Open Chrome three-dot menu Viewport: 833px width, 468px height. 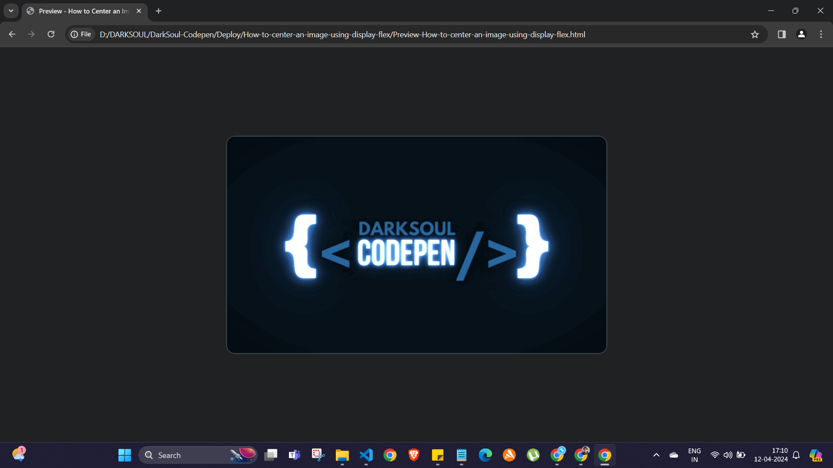821,34
